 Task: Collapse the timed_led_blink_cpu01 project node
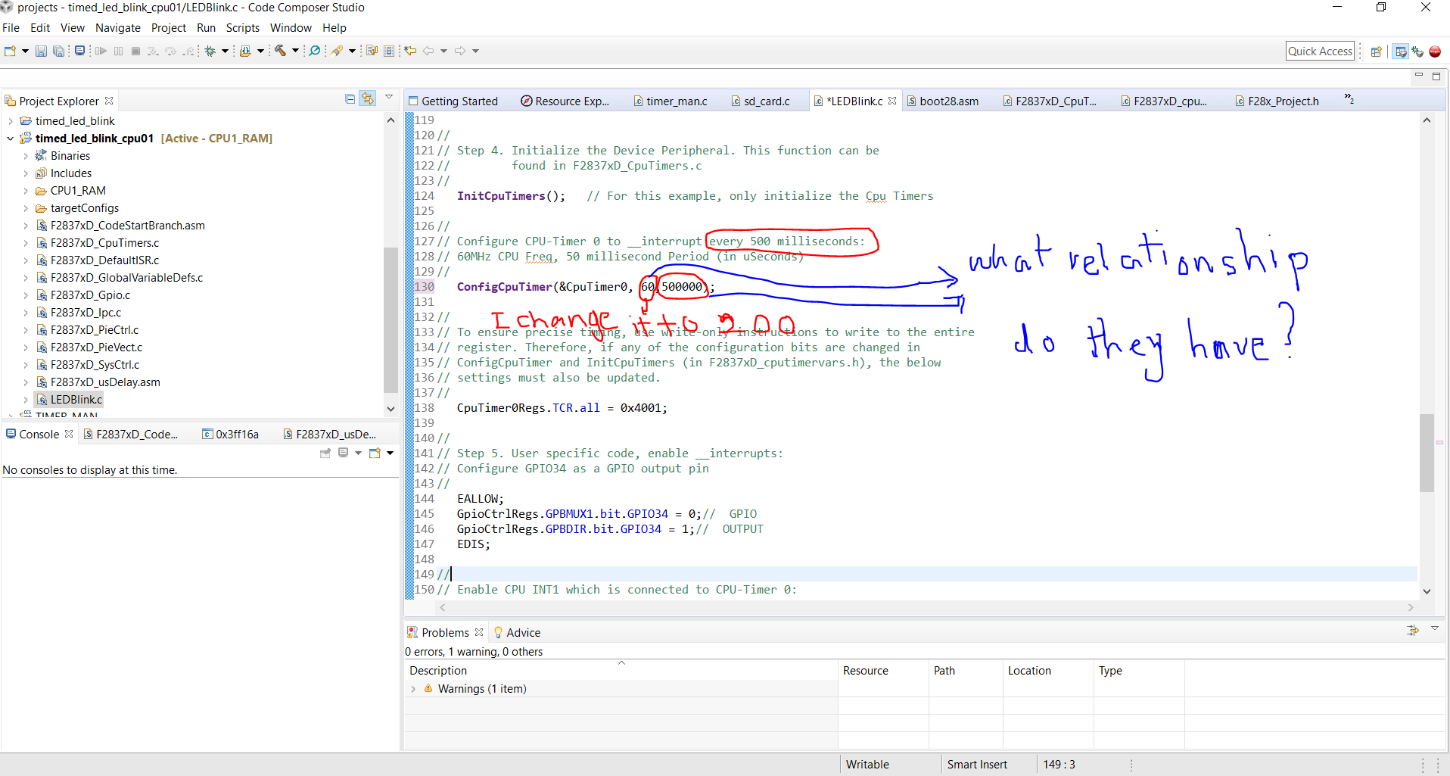[x=10, y=138]
